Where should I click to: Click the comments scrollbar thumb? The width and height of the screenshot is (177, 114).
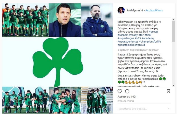(x=173, y=31)
